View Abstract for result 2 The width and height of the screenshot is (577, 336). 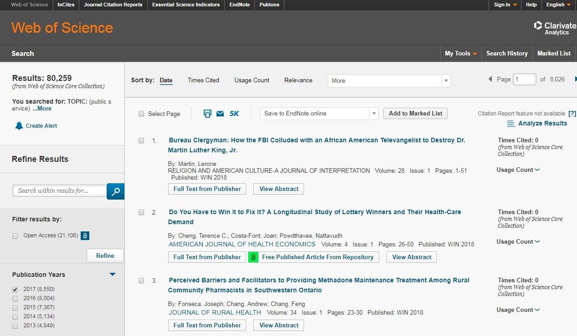coord(412,257)
